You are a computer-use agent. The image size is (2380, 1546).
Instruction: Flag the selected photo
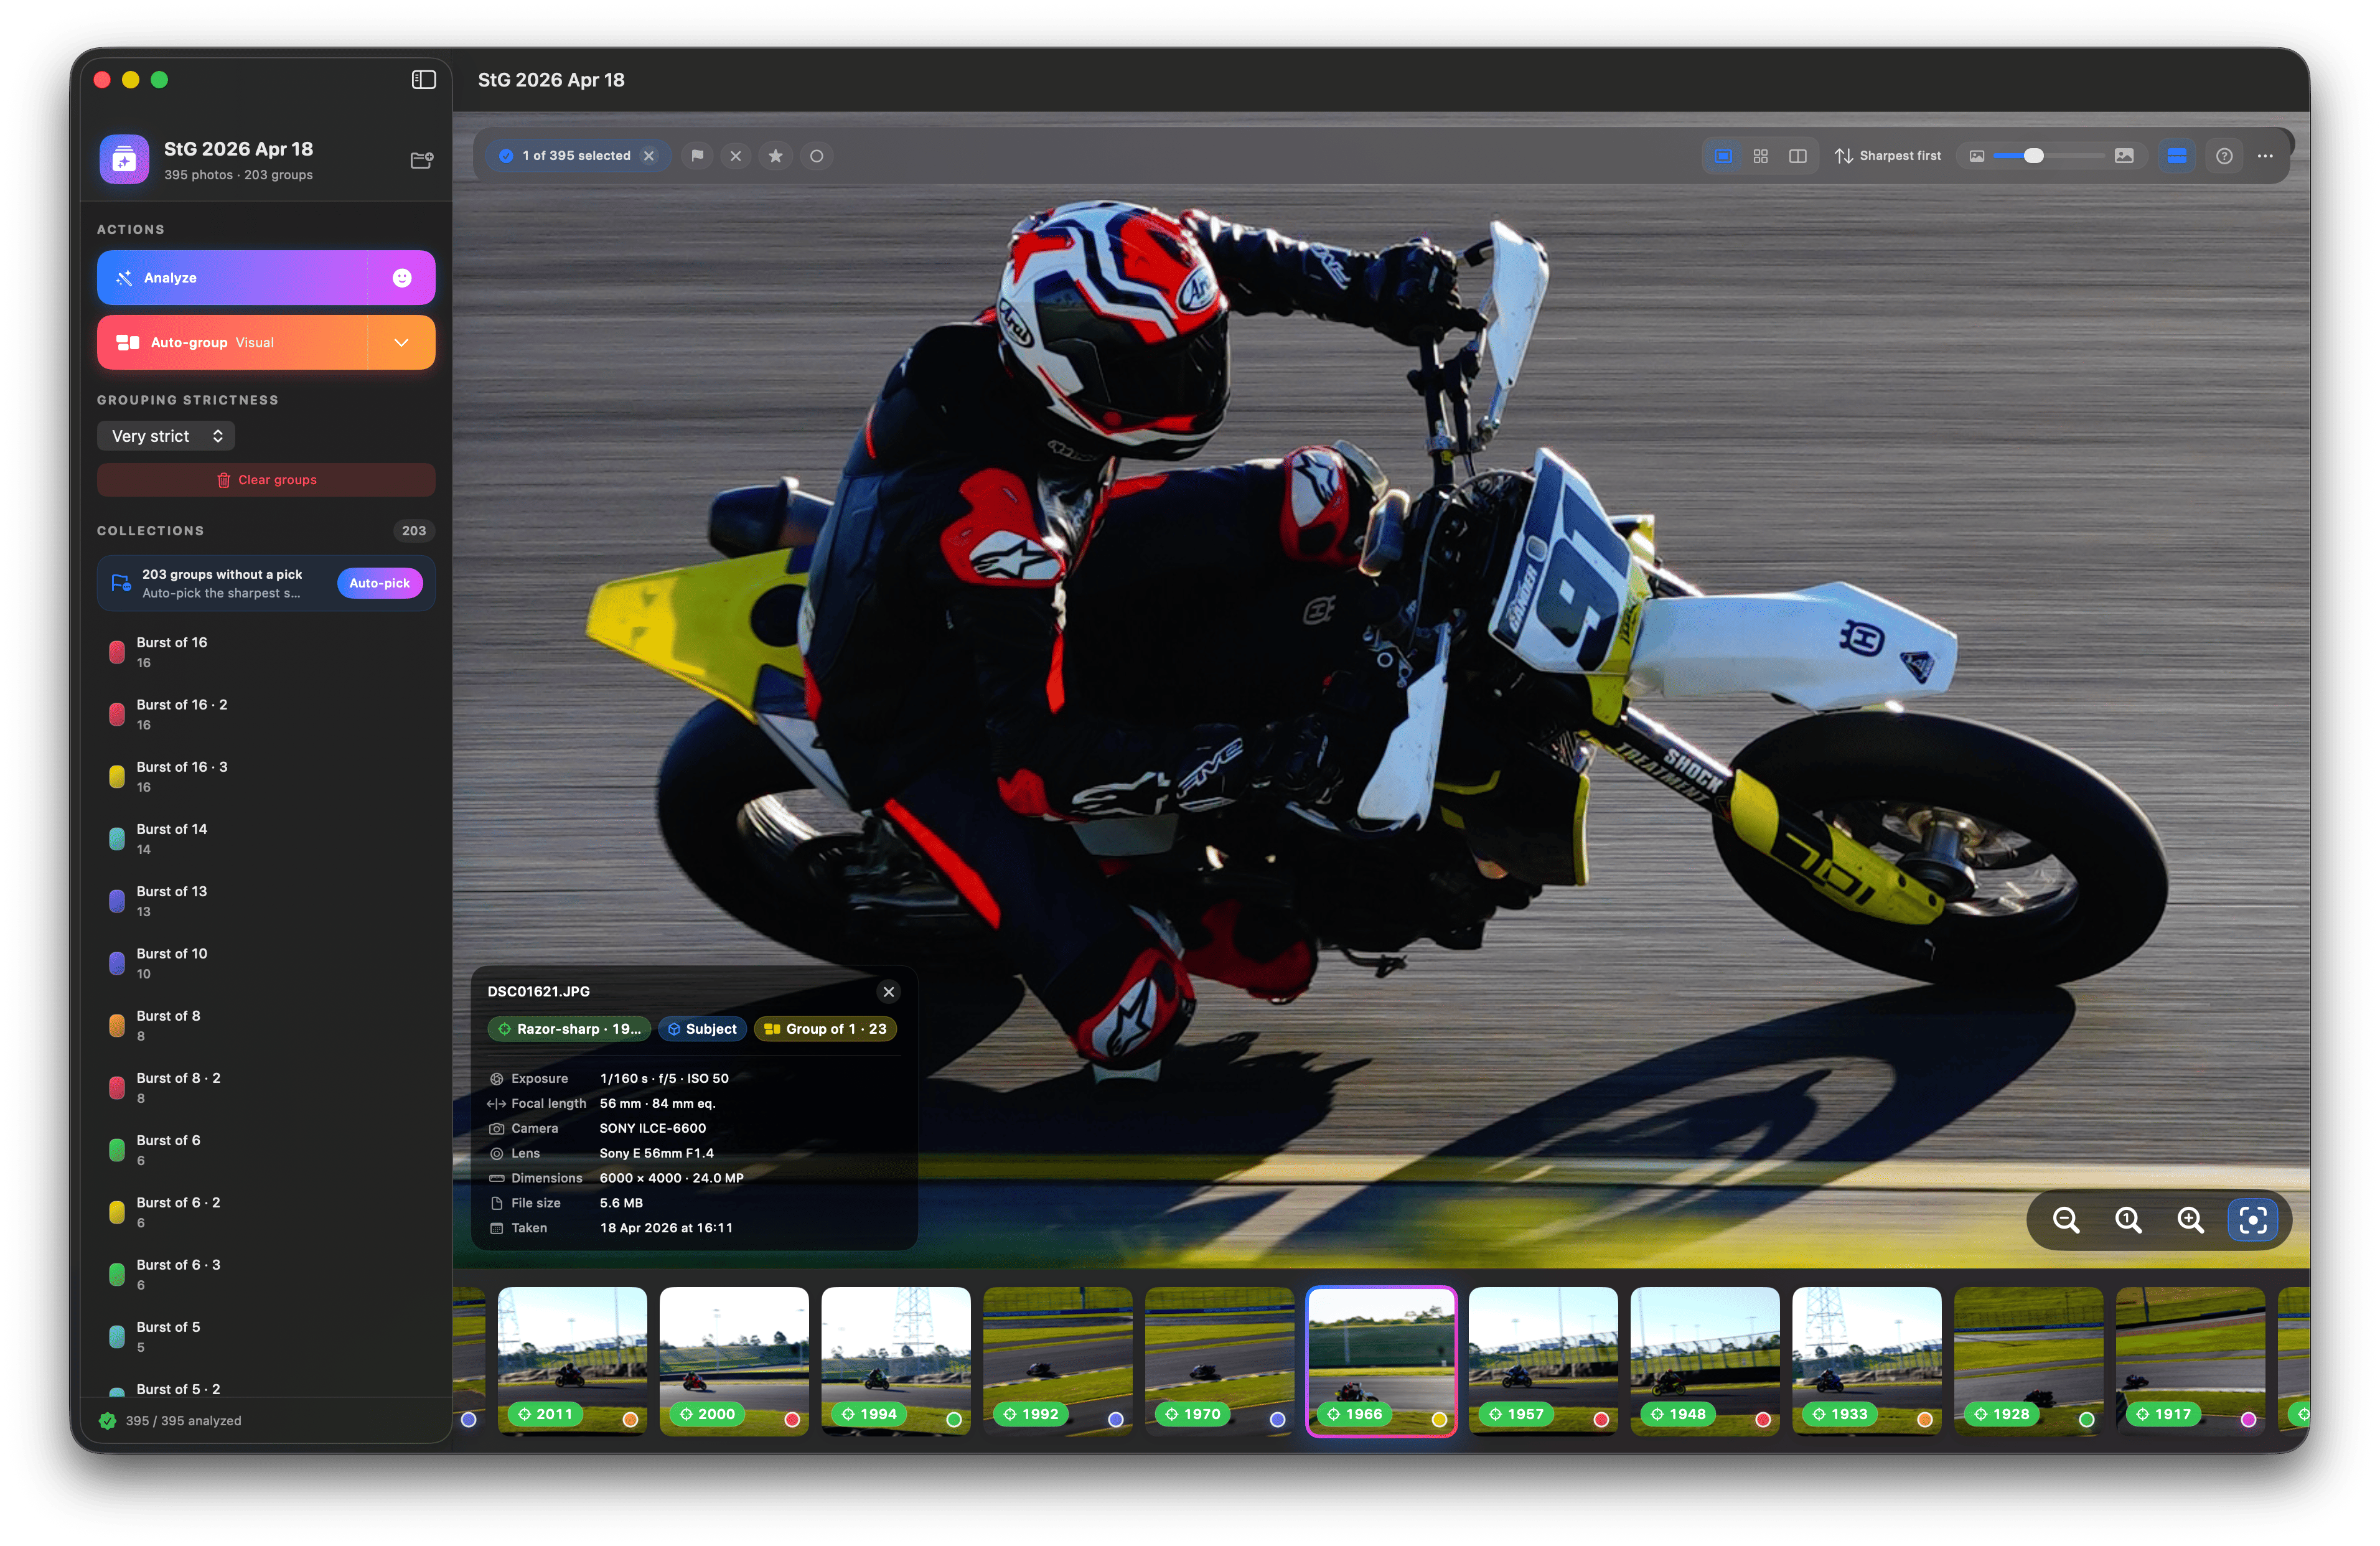click(x=697, y=156)
